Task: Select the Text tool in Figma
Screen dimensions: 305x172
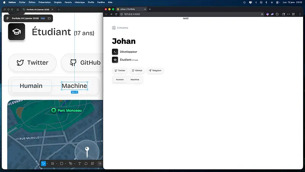Action: click(80, 164)
